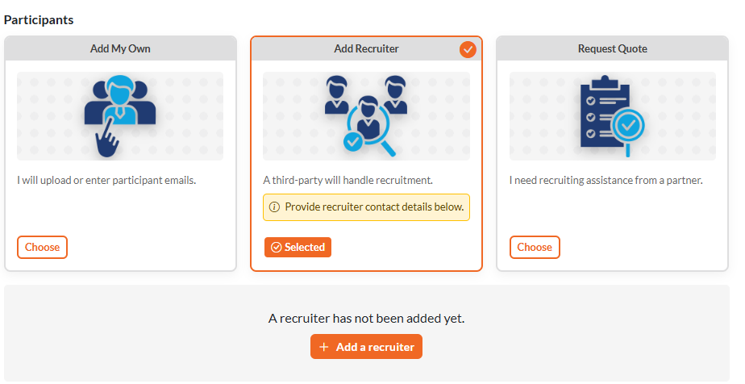Click 'A third-party will handle recruitment' text
Image resolution: width=745 pixels, height=384 pixels.
[348, 180]
